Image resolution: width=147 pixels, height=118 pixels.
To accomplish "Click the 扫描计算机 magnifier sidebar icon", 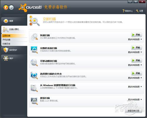I will (6, 29).
